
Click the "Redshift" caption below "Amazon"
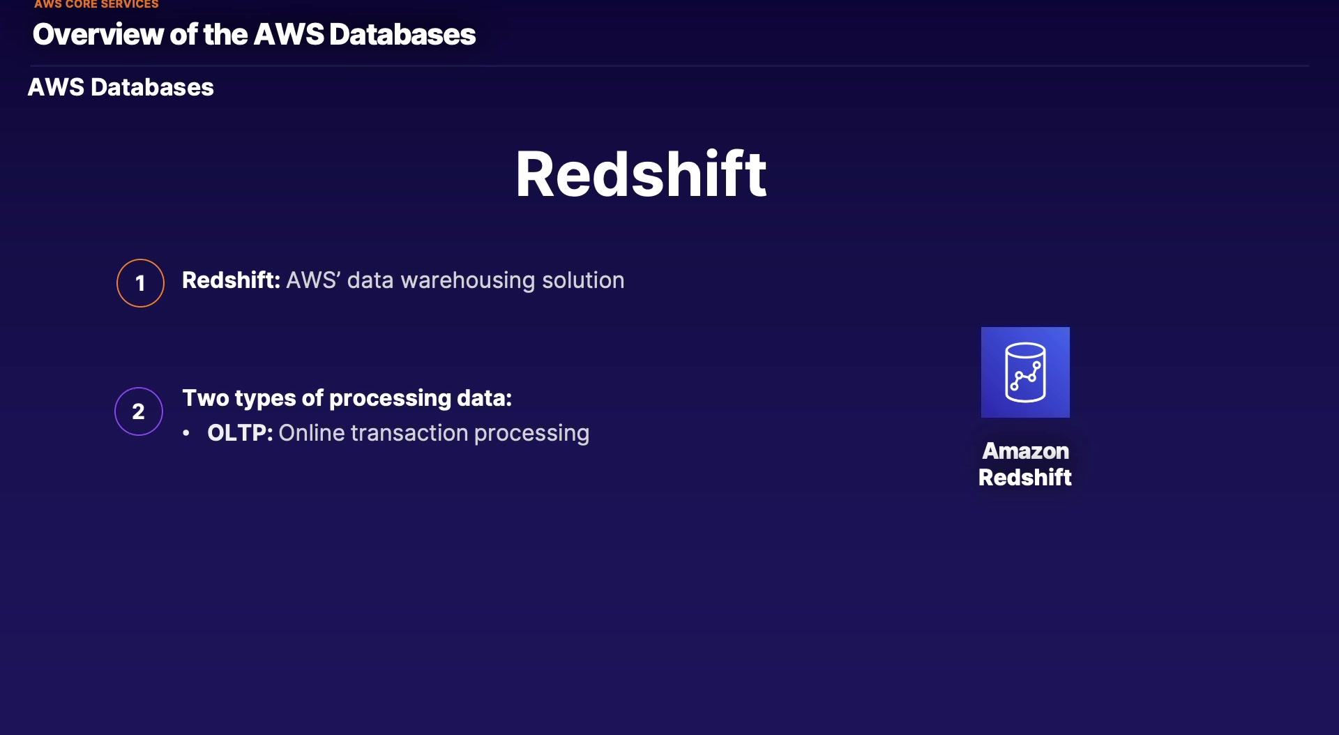(1024, 478)
